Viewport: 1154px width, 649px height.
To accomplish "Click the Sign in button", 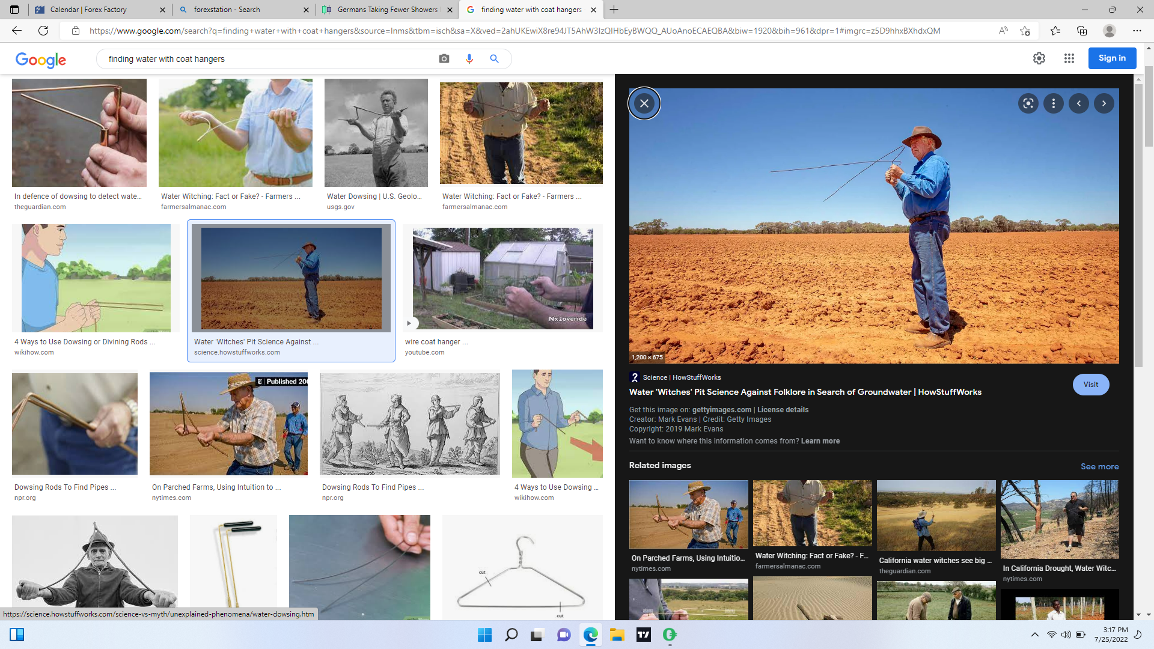I will 1111,58.
